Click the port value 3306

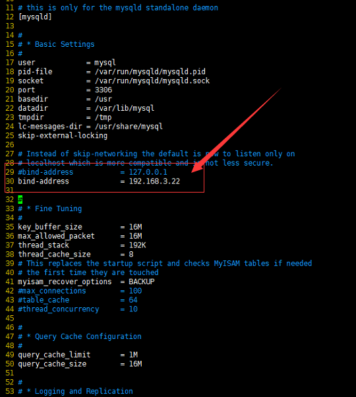click(x=104, y=90)
